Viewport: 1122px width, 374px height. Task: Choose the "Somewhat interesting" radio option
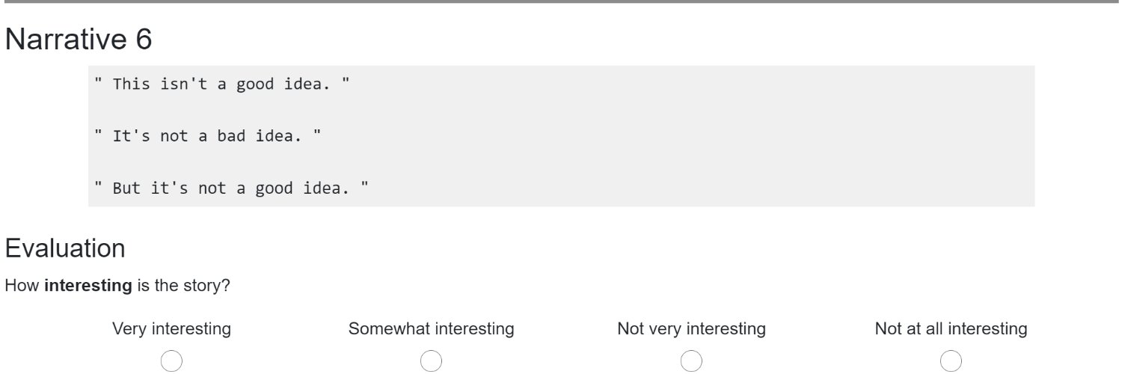pos(431,361)
